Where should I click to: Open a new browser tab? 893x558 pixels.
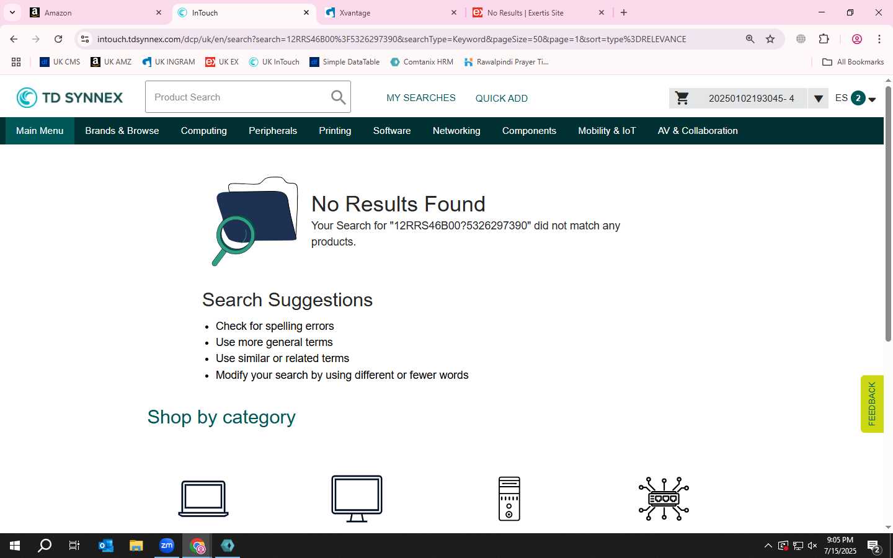(x=624, y=12)
